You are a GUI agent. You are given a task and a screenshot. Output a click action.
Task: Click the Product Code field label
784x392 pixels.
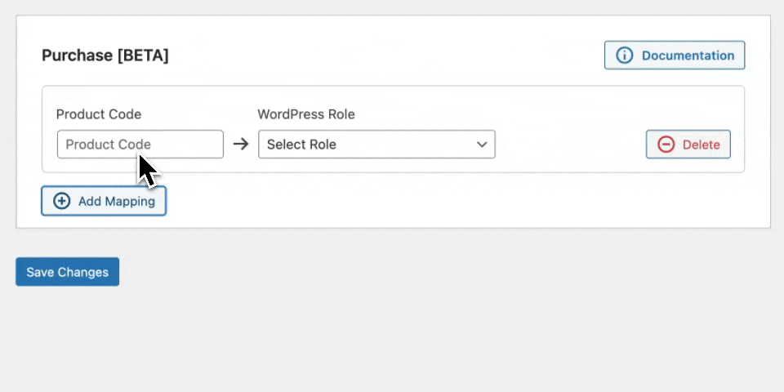click(x=98, y=114)
